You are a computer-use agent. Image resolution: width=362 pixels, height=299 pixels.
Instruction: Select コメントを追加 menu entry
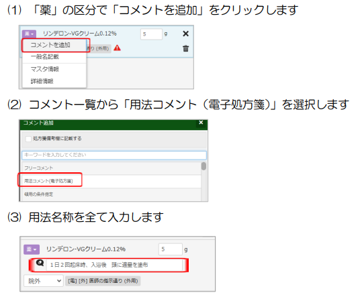click(x=54, y=45)
